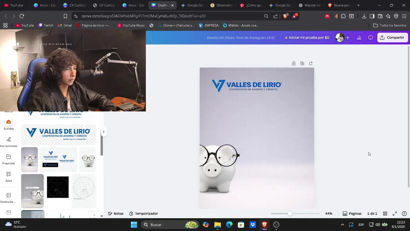Viewport: 410px width, 231px height.
Task: Click the 44% zoom percentage
Action: 329,214
